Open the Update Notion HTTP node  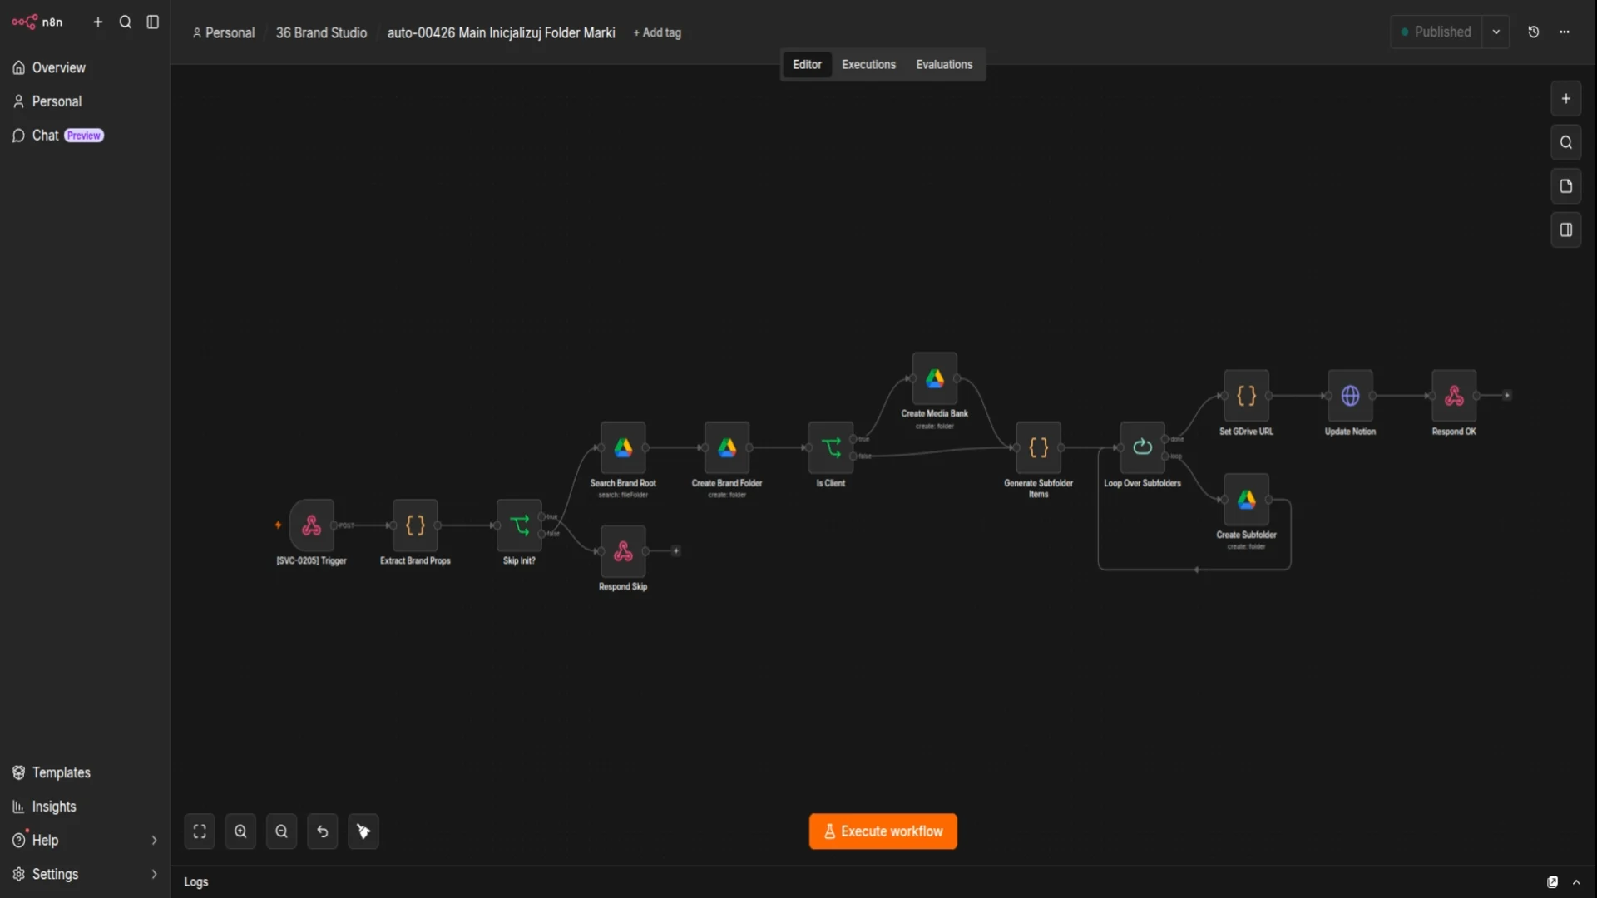coord(1350,396)
